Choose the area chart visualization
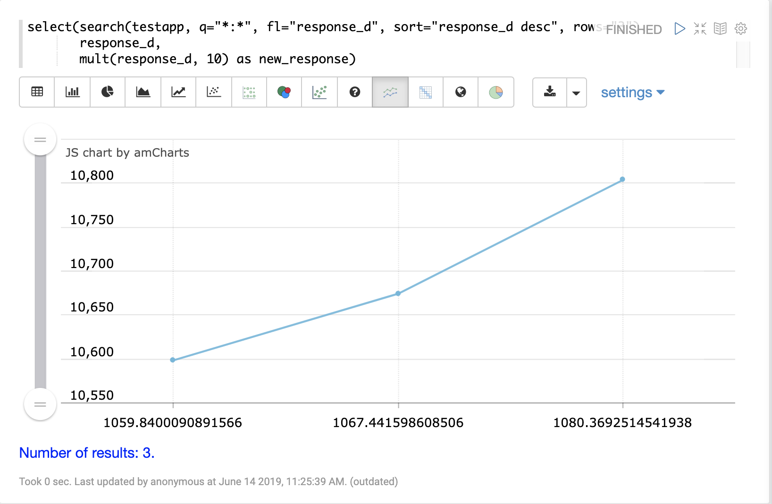The image size is (772, 504). point(143,92)
